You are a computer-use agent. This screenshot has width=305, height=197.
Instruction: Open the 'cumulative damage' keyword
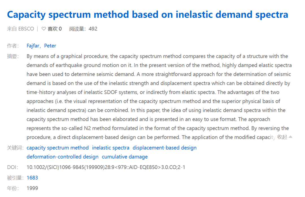pos(125,157)
